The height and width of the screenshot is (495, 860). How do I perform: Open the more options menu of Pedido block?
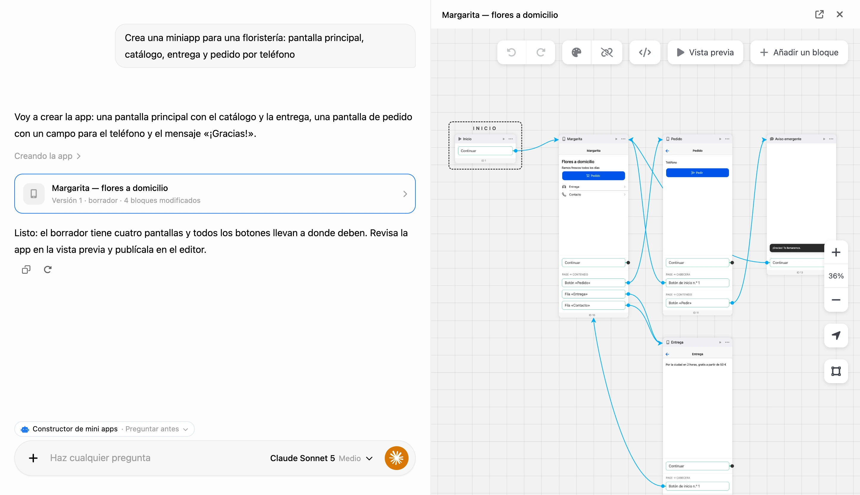727,139
